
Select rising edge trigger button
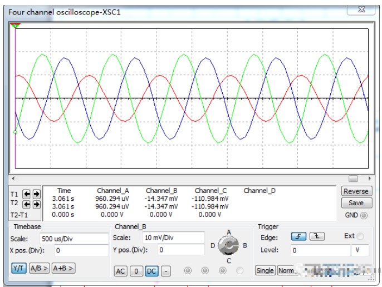click(298, 236)
